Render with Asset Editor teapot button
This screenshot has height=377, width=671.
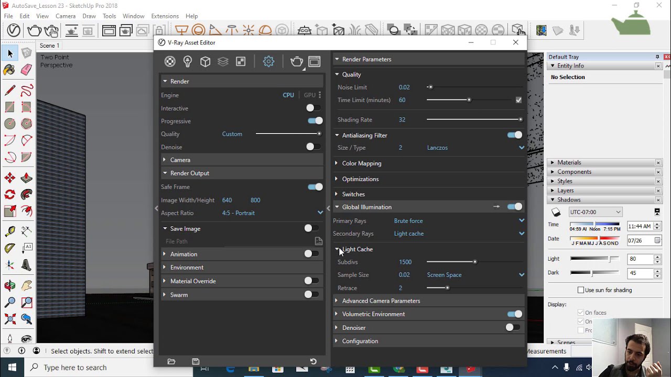[x=297, y=62]
